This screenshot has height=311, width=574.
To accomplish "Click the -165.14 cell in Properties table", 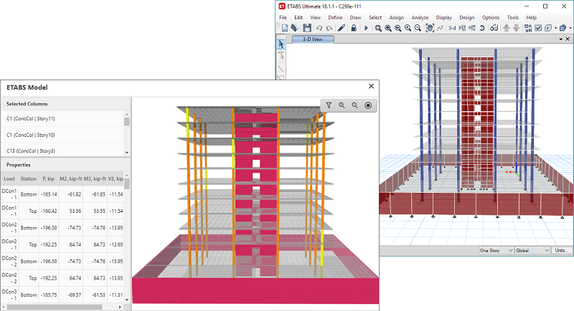I will pyautogui.click(x=49, y=194).
